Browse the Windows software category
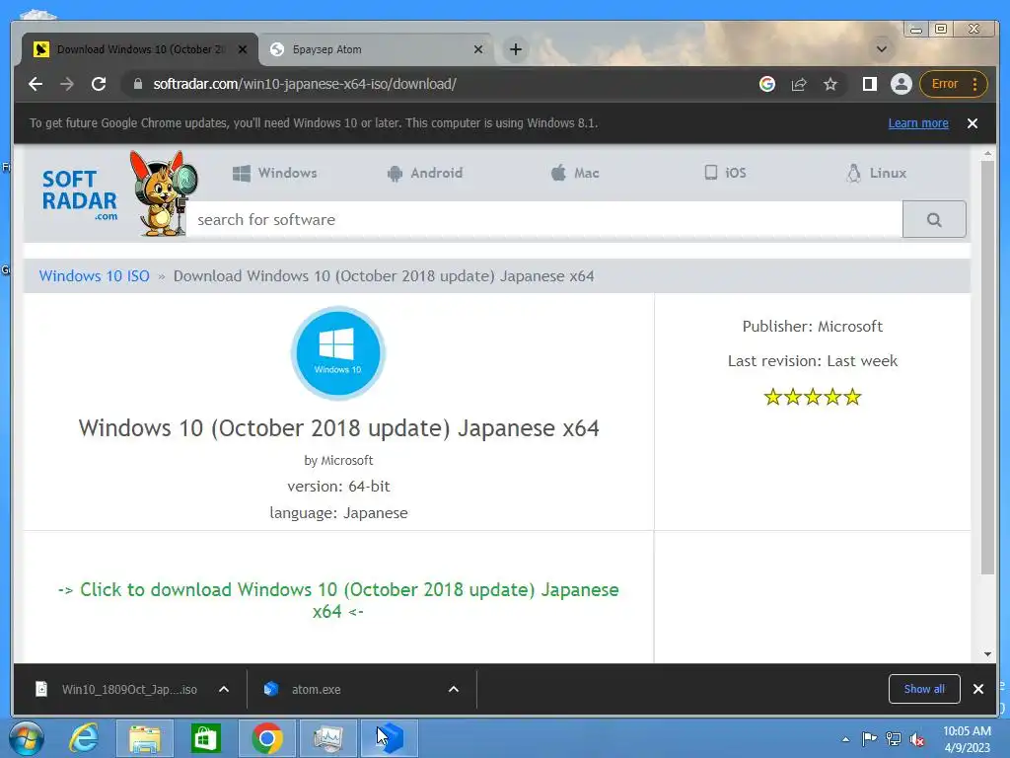This screenshot has width=1010, height=758. (275, 173)
